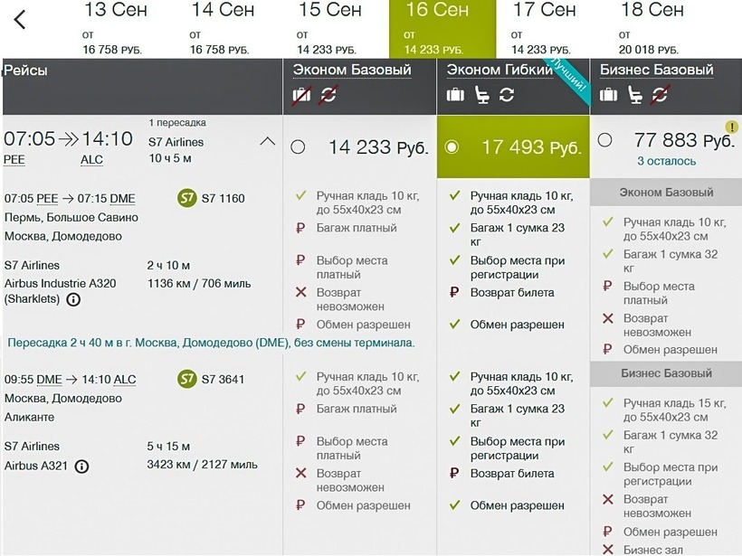Click the ALC arrival airport code link
742x556 pixels.
point(92,160)
